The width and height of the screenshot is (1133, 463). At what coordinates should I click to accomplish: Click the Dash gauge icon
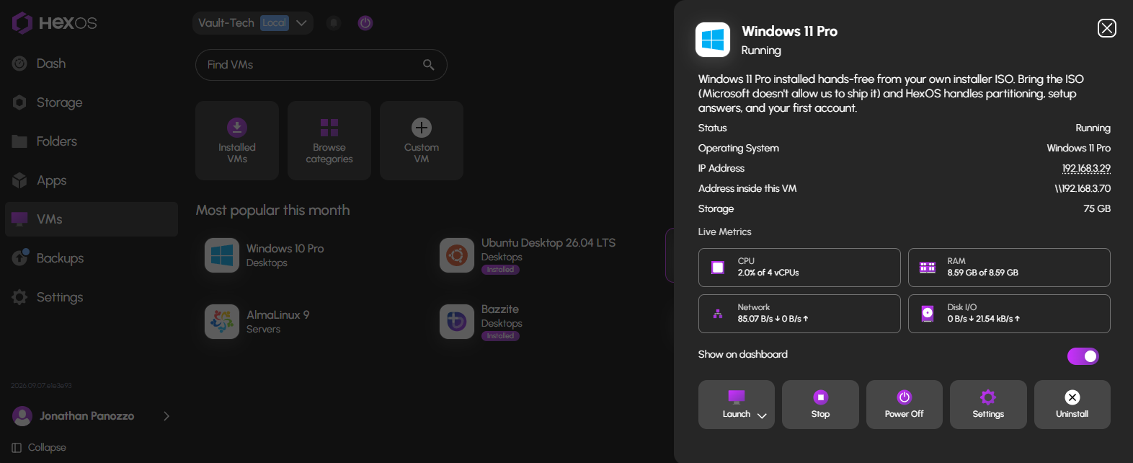pos(19,63)
